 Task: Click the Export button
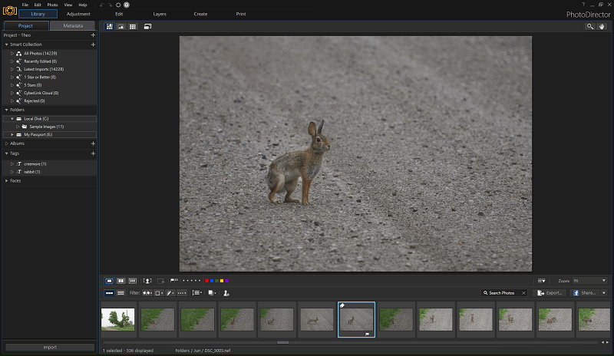[550, 293]
